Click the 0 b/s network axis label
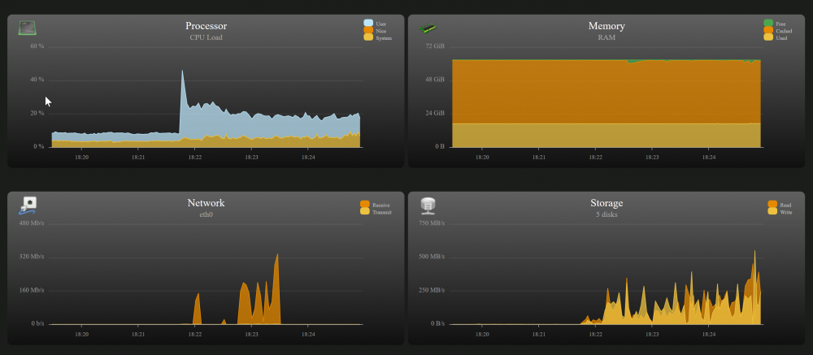The width and height of the screenshot is (813, 355). pyautogui.click(x=37, y=323)
